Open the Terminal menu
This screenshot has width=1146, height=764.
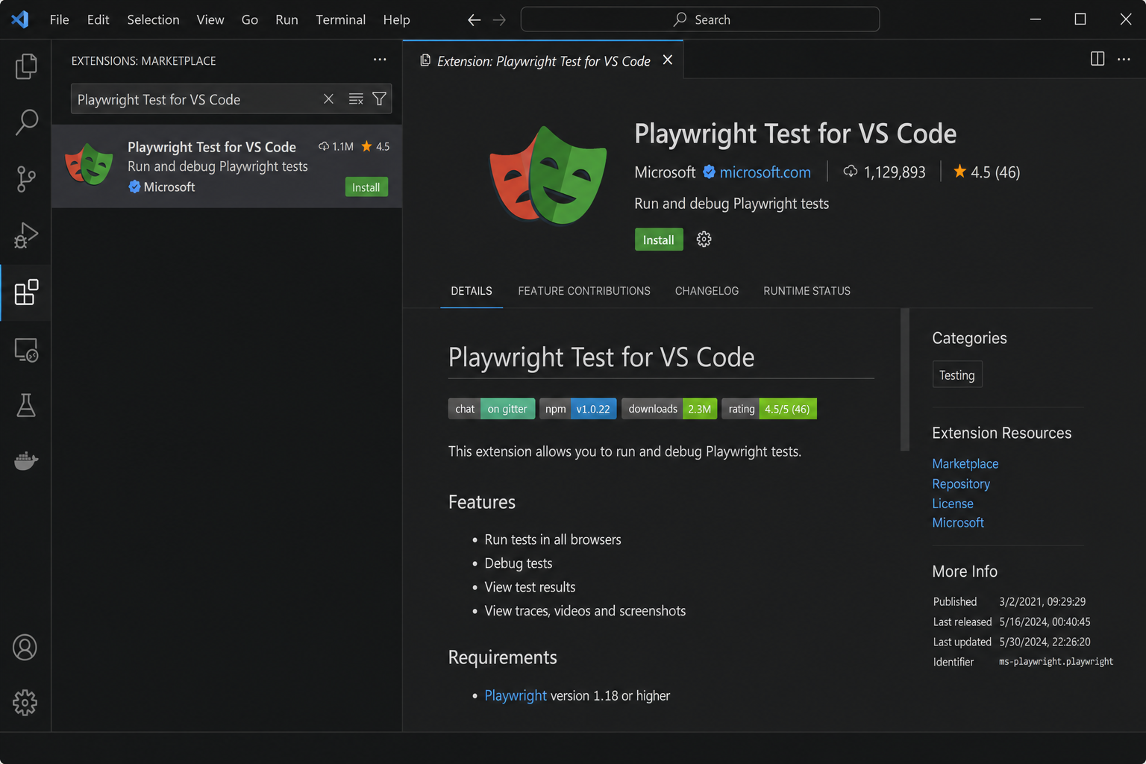340,19
